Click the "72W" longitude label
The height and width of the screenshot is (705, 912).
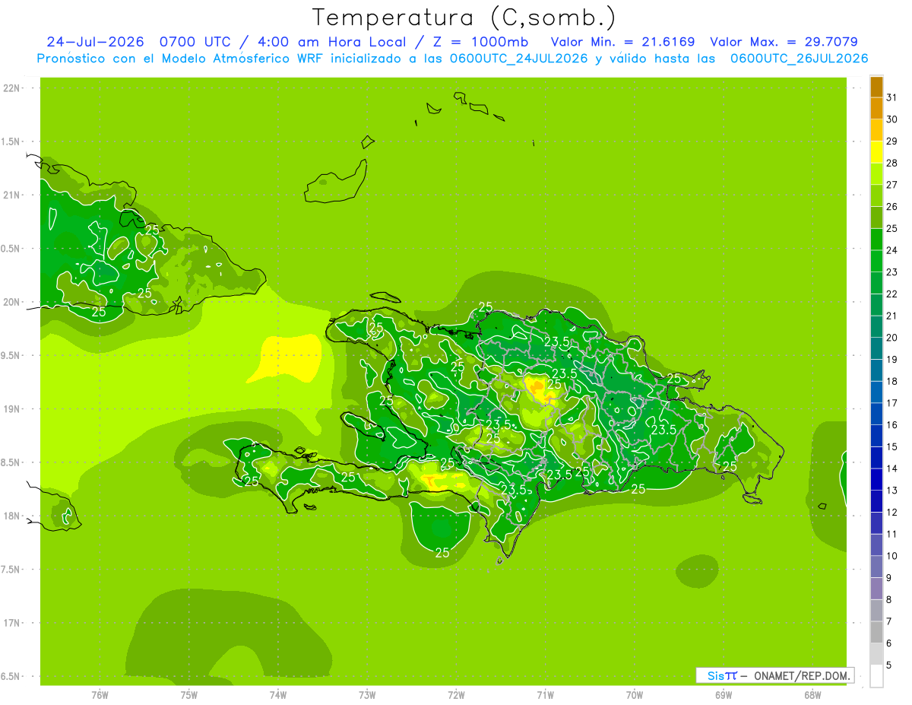(456, 695)
